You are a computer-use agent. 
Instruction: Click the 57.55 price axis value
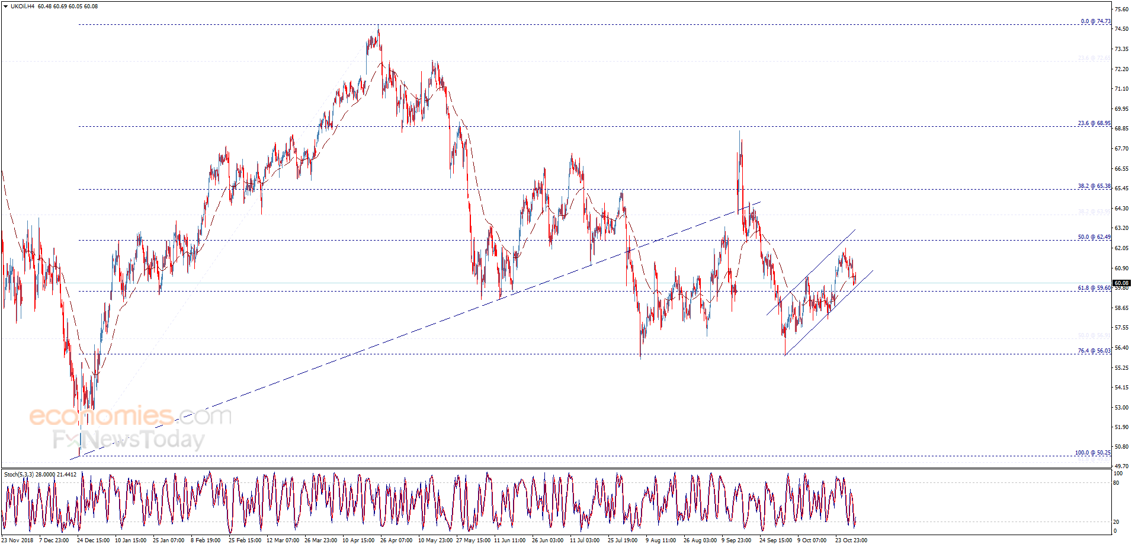1121,328
